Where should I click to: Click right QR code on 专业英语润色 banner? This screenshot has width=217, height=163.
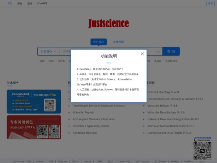[54, 131]
